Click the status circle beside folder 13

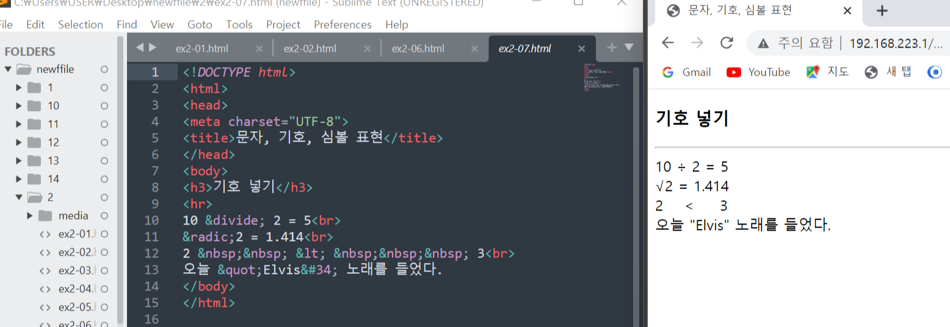(104, 161)
